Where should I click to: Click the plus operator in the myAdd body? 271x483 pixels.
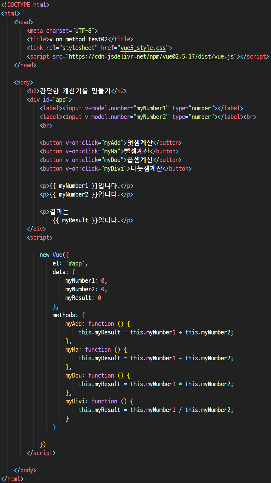(x=180, y=332)
